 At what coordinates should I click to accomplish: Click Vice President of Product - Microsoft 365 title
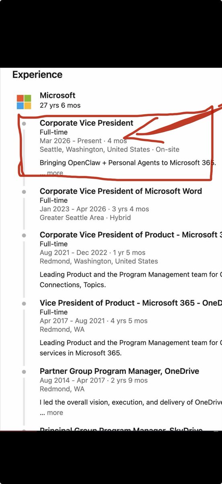click(131, 303)
